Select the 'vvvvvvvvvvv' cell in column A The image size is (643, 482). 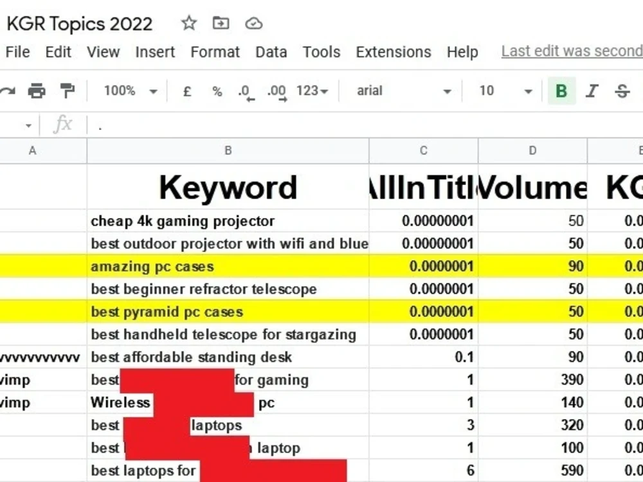(43, 357)
